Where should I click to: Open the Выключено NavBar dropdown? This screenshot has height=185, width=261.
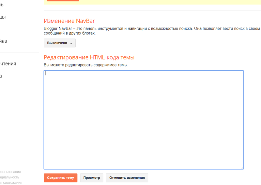(x=59, y=43)
